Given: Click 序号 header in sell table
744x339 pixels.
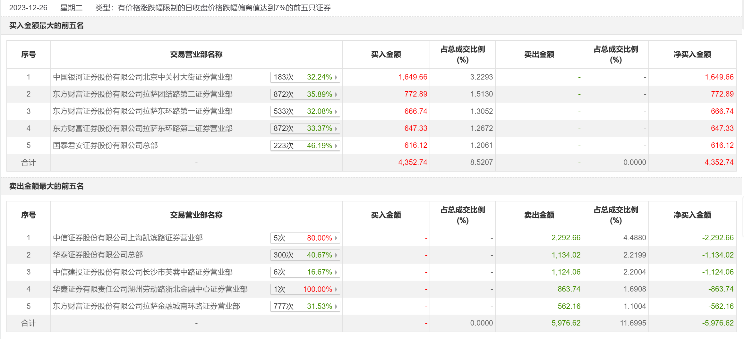Looking at the screenshot, I should 29,215.
